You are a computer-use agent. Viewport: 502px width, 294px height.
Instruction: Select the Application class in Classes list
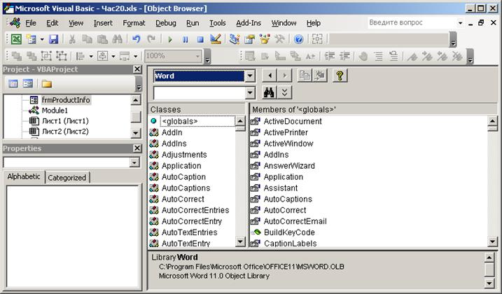pos(181,166)
